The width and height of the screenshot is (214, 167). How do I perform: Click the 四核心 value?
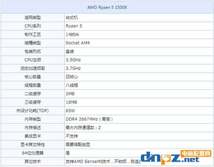tap(72, 77)
